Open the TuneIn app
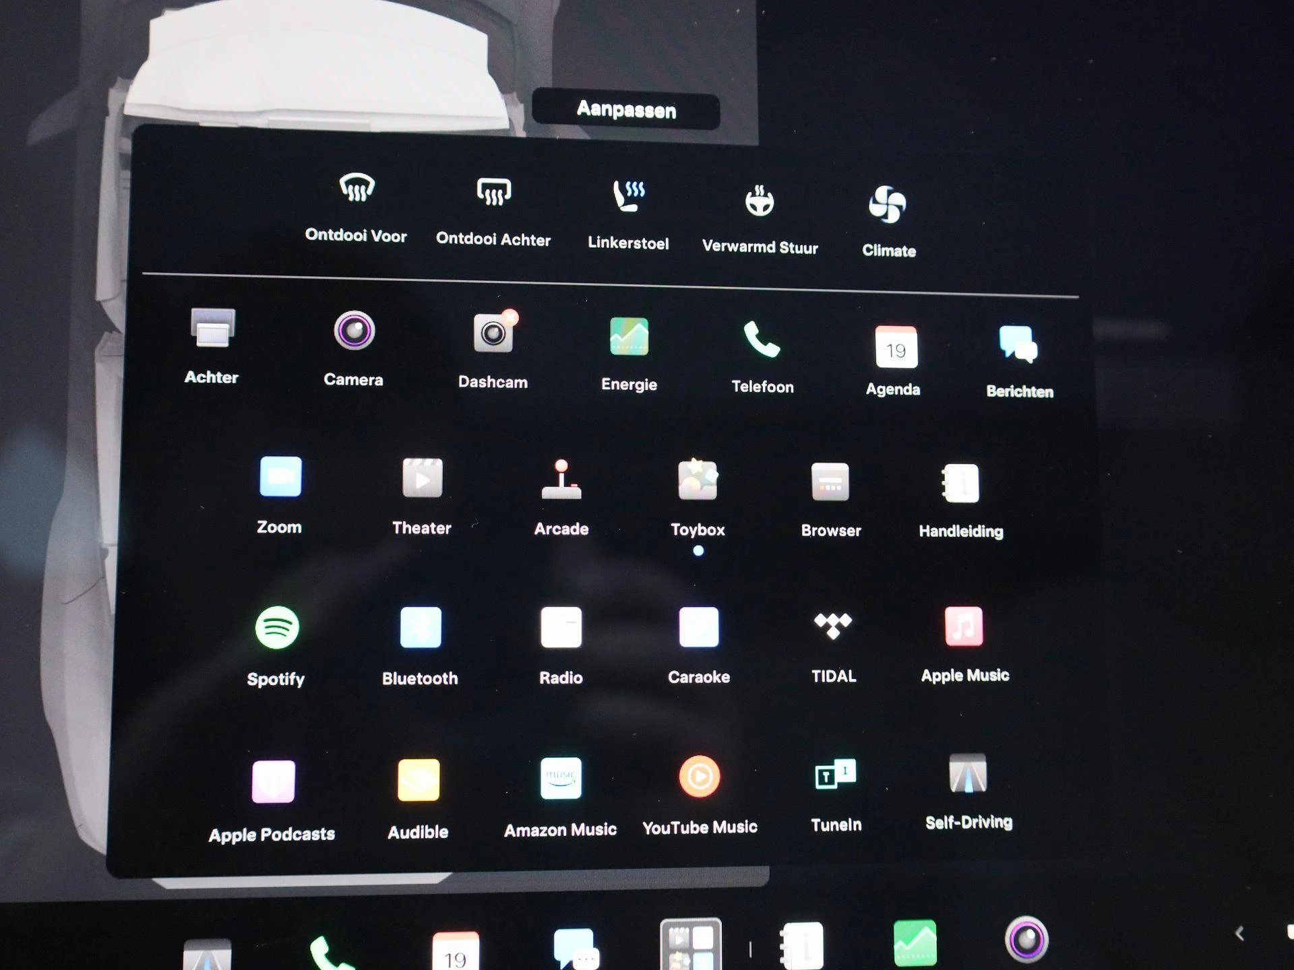 click(x=836, y=795)
